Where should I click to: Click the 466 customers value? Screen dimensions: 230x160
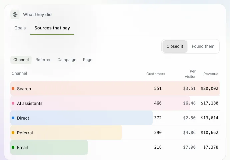pos(158,103)
